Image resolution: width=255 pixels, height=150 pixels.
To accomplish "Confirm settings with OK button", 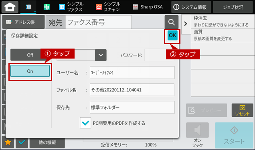I will point(172,35).
